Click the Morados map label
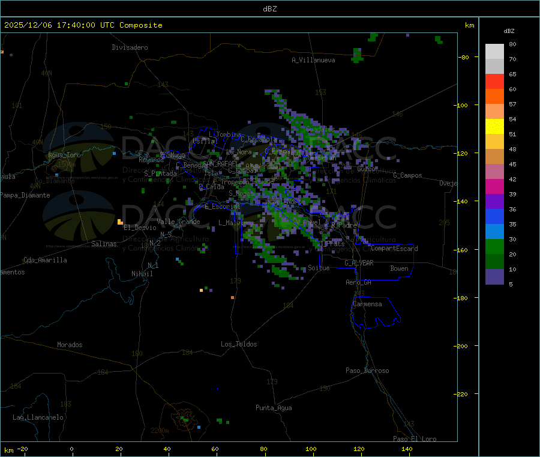Viewport: 540px width, 457px height. click(x=70, y=345)
